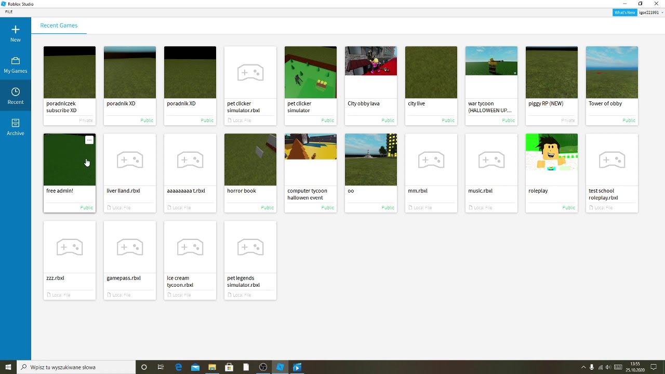Click the Windows search box
The height and width of the screenshot is (374, 665).
click(x=75, y=367)
